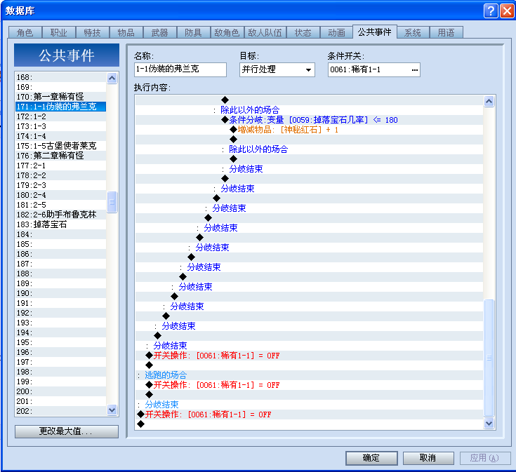Click the command list scrollbar thumb
The height and width of the screenshot is (472, 516).
click(489, 358)
